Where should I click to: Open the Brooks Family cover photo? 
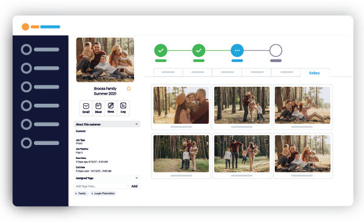click(105, 59)
